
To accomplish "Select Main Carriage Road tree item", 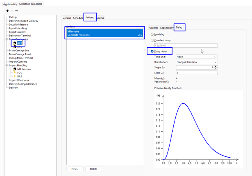I will pyautogui.click(x=20, y=54).
